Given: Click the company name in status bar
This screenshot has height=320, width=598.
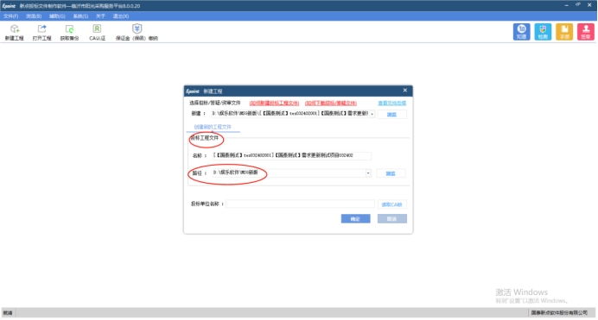Looking at the screenshot, I should coord(559,313).
